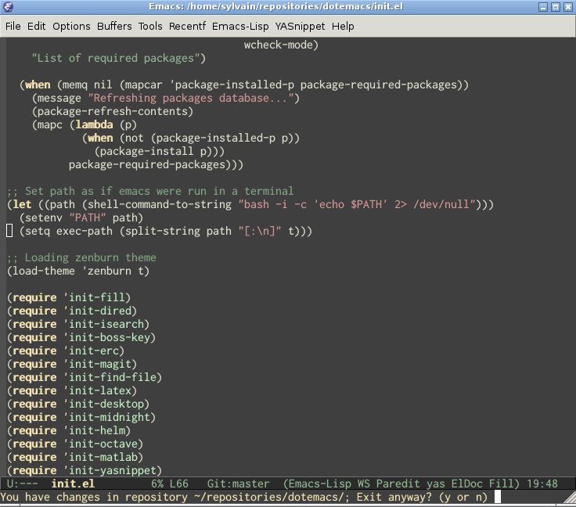Viewport: 576px width, 507px height.
Task: Click the yas minor mode indicator
Action: pos(435,484)
